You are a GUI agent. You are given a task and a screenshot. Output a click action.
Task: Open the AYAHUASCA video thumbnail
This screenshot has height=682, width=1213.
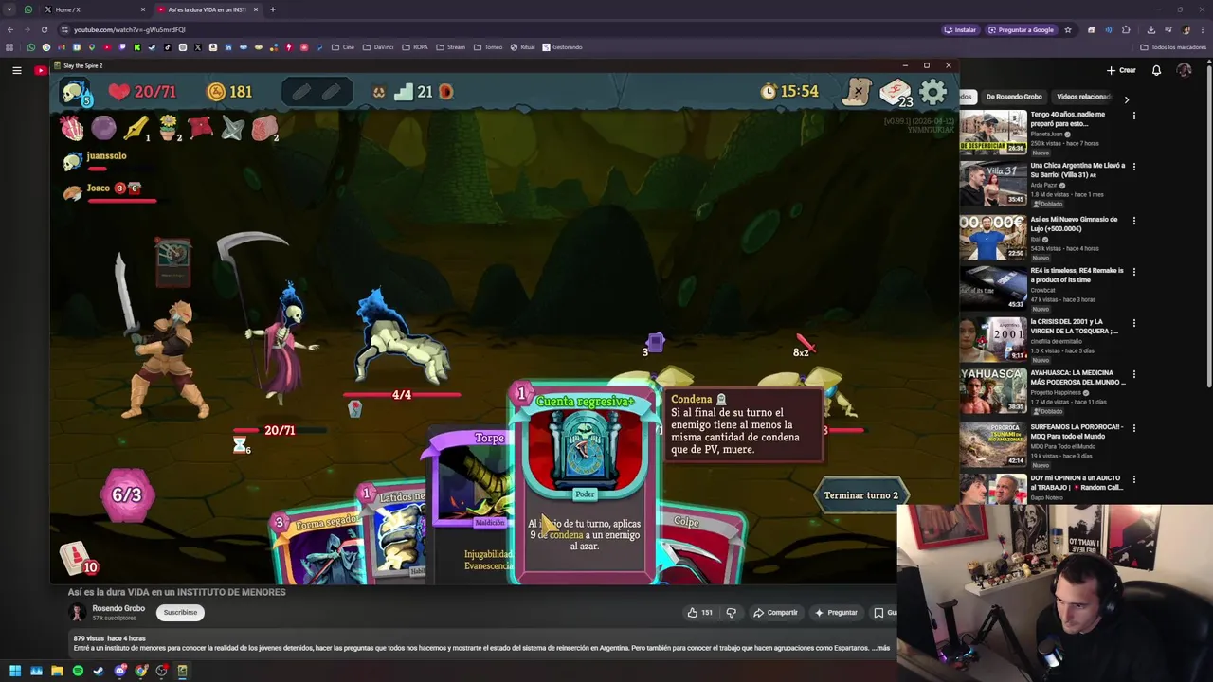pos(993,390)
